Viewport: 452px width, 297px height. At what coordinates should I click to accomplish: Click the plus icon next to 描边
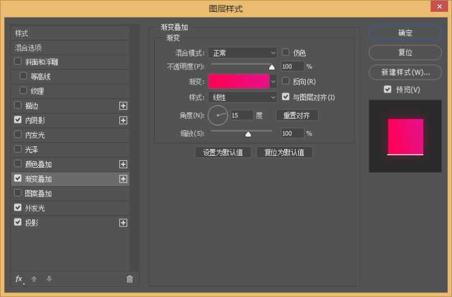point(123,106)
